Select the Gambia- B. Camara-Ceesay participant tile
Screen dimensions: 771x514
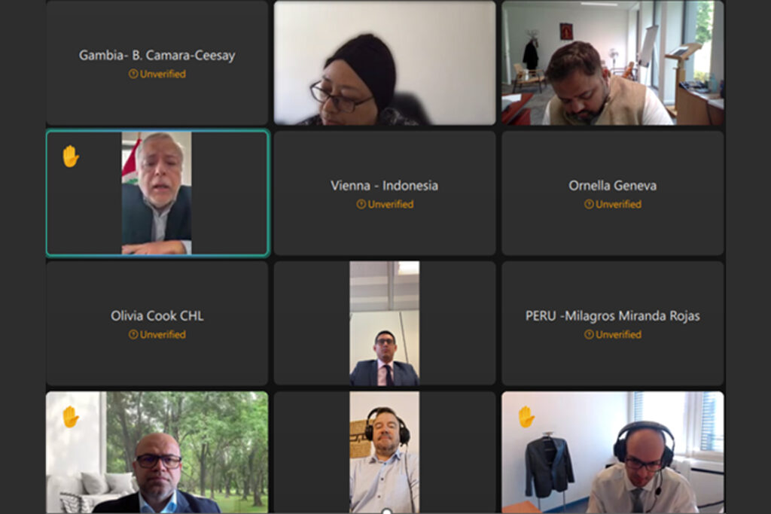tap(157, 63)
